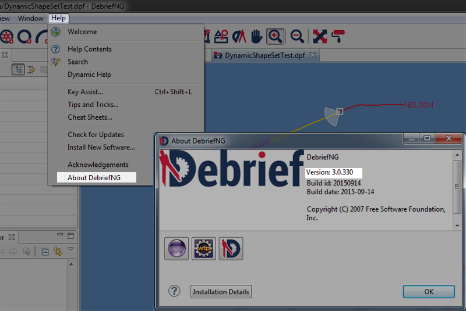Click the About dialog text scrollbar thumb

(x=457, y=187)
